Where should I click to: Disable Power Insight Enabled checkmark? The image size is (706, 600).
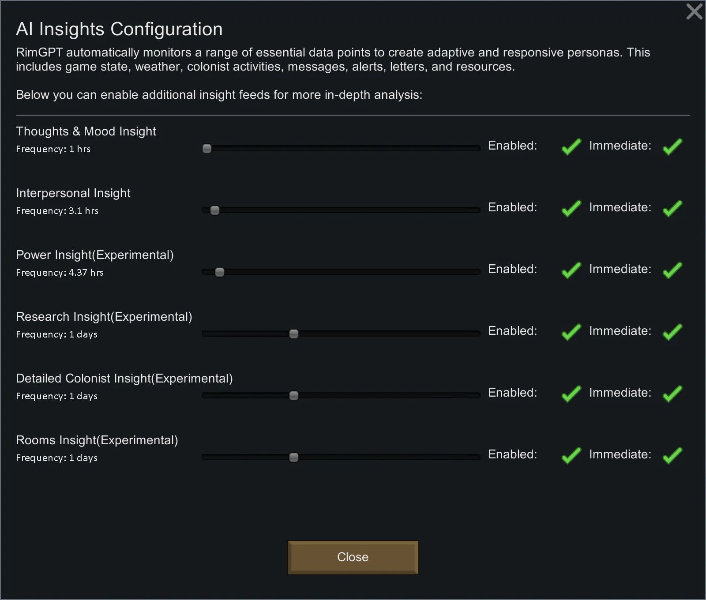(571, 270)
